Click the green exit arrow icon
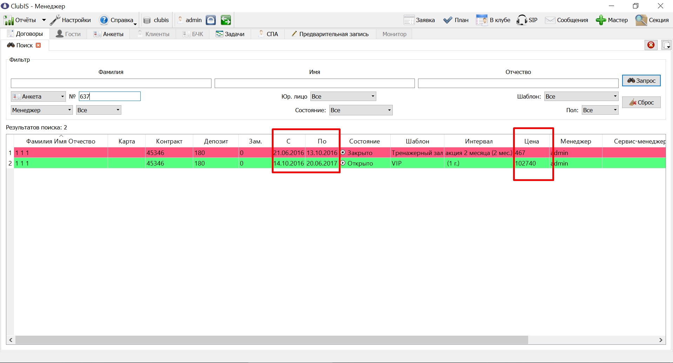This screenshot has height=363, width=673. 226,20
